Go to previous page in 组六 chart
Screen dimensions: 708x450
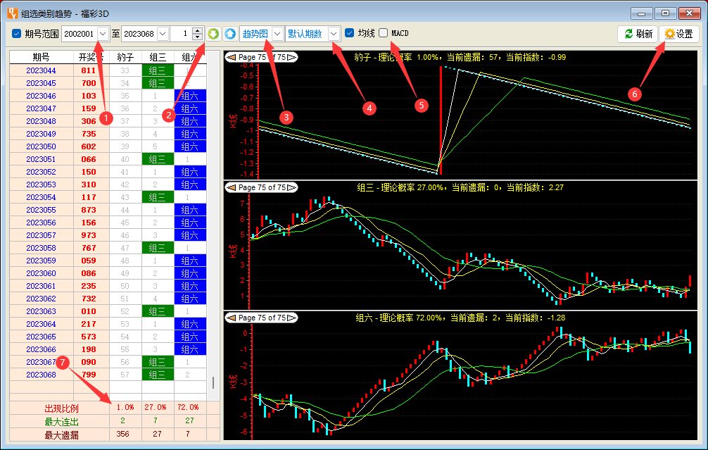click(x=230, y=318)
